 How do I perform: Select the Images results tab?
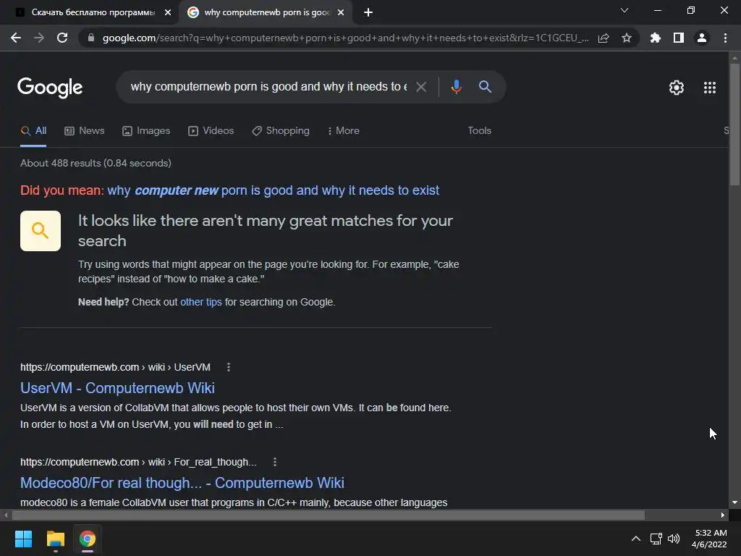click(x=146, y=130)
